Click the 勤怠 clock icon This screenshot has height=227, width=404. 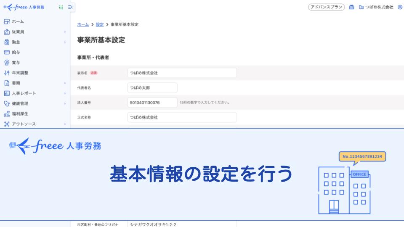pos(7,42)
